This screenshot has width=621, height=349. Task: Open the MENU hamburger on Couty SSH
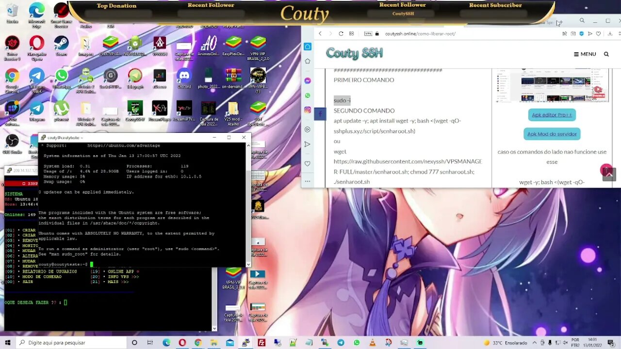[x=585, y=54]
